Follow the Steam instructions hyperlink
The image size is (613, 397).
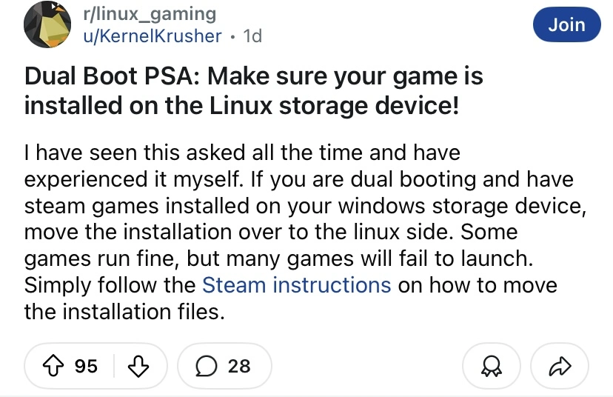[x=296, y=284]
